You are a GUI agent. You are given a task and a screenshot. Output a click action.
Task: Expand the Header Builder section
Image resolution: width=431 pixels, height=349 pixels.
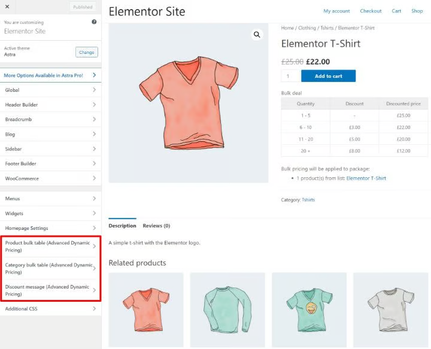[x=50, y=105]
